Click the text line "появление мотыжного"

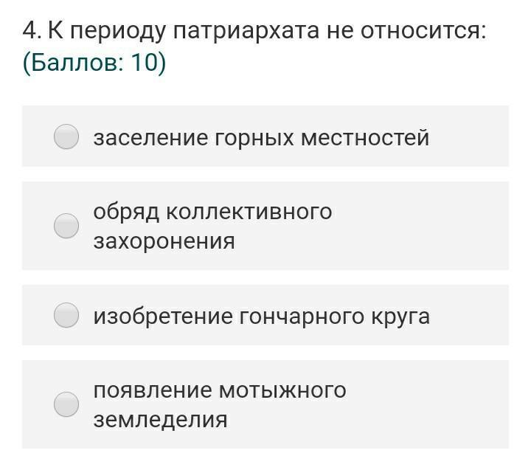(220, 390)
